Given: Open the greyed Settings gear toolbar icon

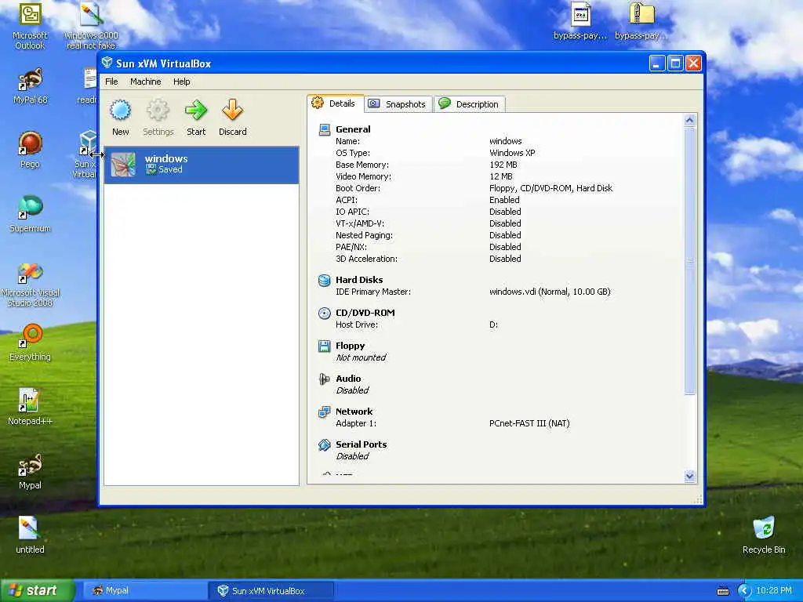Looking at the screenshot, I should [x=158, y=110].
